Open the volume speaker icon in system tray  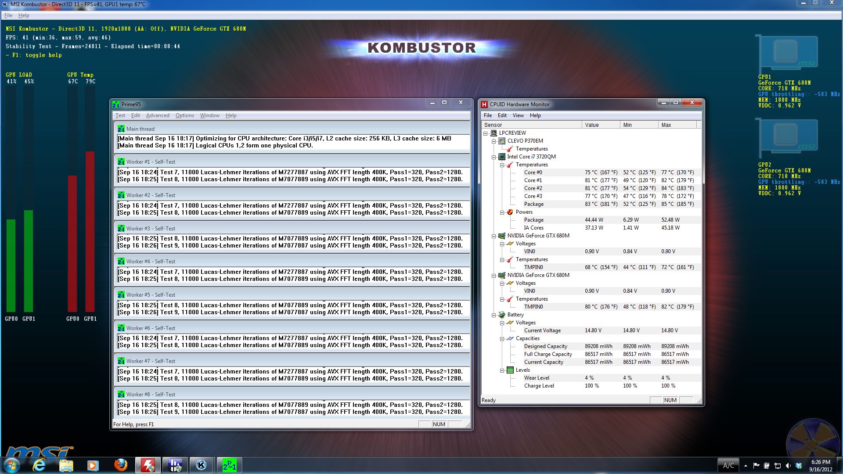pyautogui.click(x=788, y=466)
